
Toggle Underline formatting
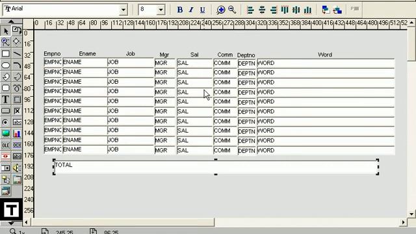[202, 10]
